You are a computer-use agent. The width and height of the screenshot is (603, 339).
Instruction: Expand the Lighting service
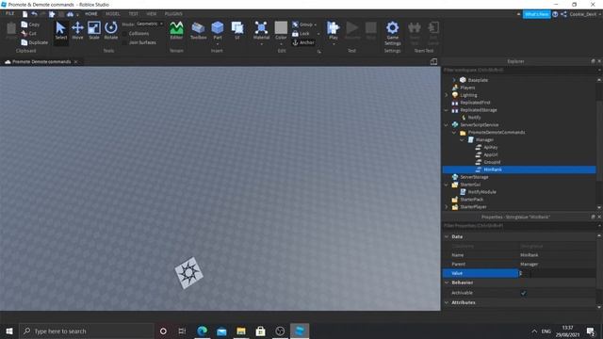tap(447, 95)
